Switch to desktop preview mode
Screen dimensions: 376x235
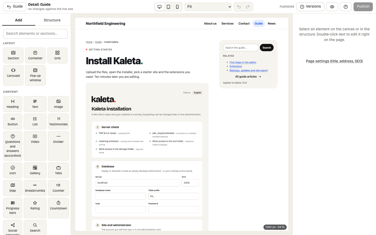click(160, 7)
